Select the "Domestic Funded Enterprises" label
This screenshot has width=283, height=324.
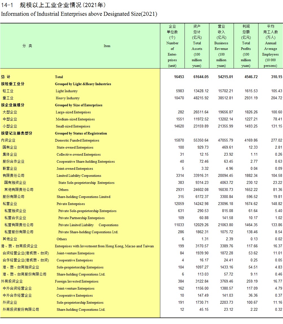click(77, 140)
